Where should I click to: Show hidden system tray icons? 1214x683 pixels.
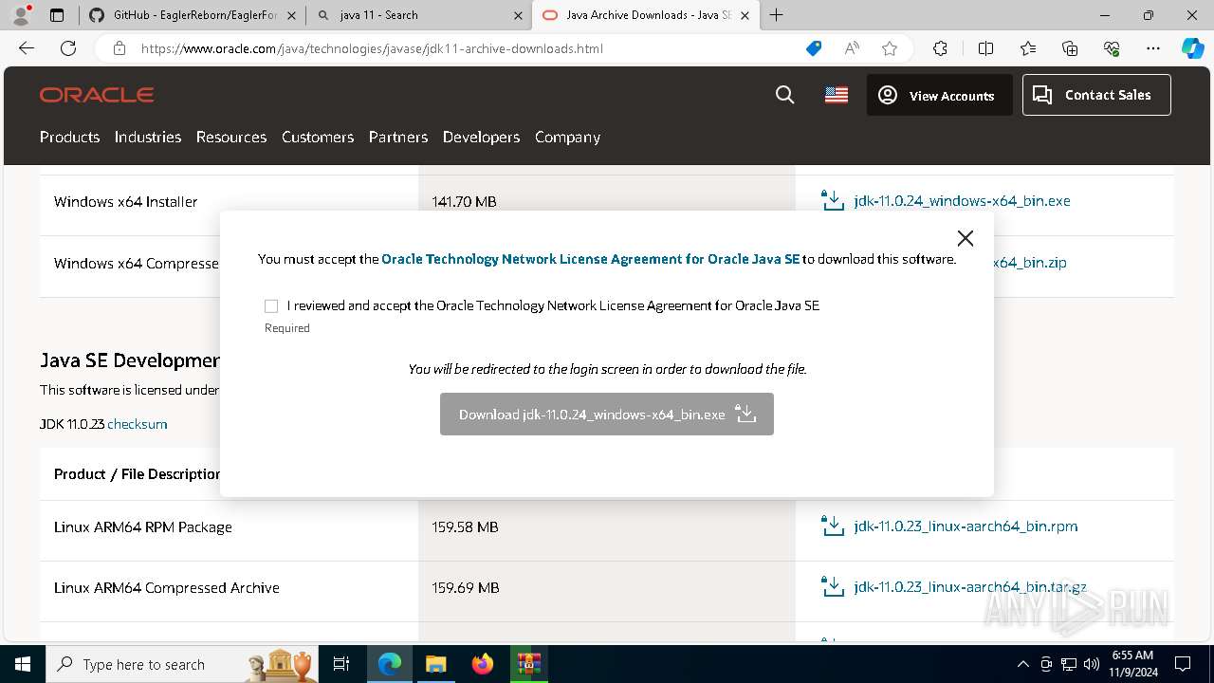pyautogui.click(x=1022, y=664)
